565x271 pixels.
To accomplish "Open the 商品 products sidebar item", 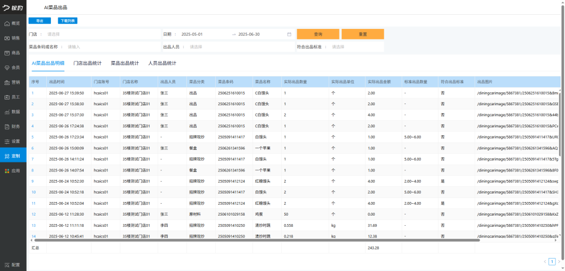I will click(x=13, y=53).
